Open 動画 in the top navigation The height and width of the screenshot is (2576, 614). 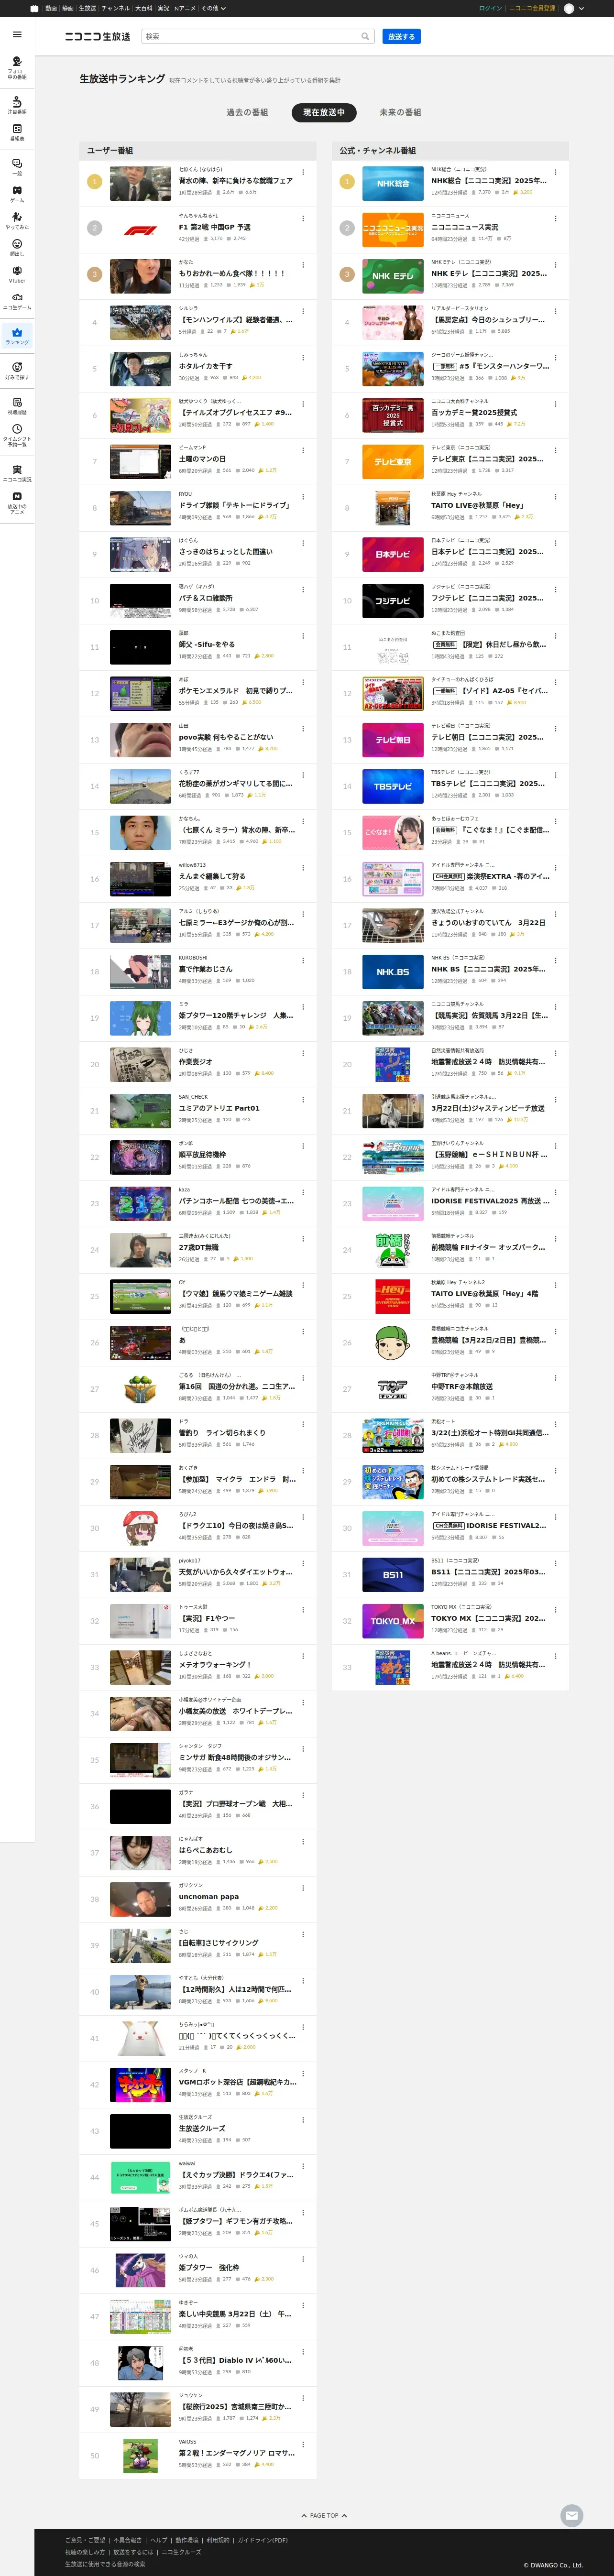[x=51, y=8]
